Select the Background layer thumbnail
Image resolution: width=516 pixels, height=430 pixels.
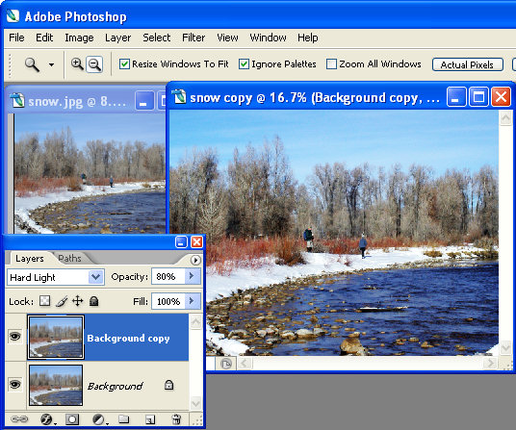pyautogui.click(x=56, y=385)
